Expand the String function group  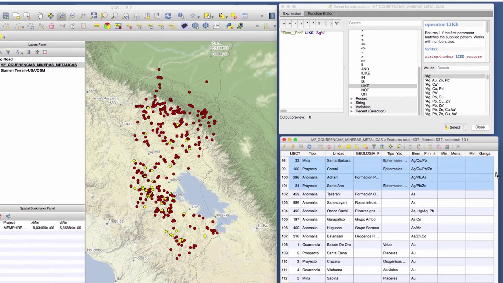352,103
